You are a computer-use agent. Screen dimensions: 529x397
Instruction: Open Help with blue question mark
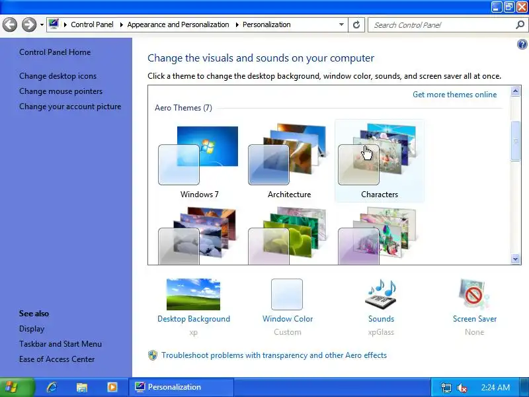click(x=522, y=44)
